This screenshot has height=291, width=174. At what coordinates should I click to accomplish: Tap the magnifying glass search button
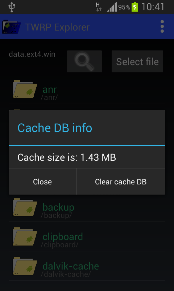[84, 61]
